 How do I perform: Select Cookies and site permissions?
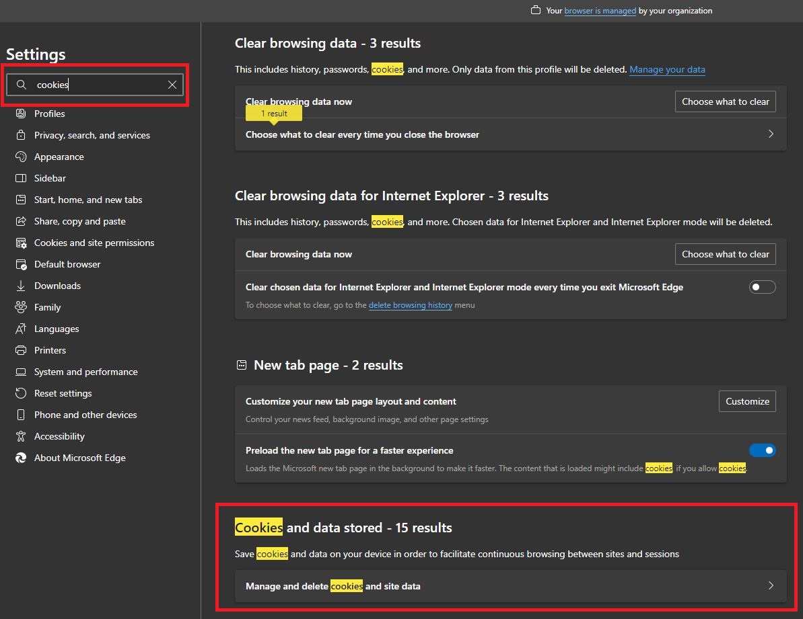pyautogui.click(x=94, y=243)
